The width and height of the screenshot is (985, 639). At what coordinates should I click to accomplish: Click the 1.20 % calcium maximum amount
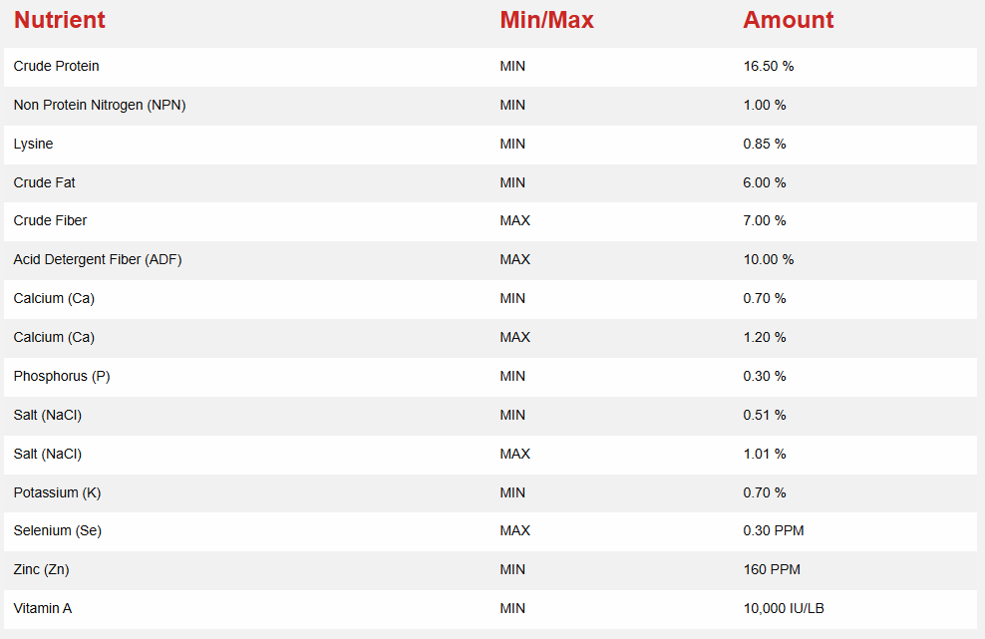coord(765,337)
